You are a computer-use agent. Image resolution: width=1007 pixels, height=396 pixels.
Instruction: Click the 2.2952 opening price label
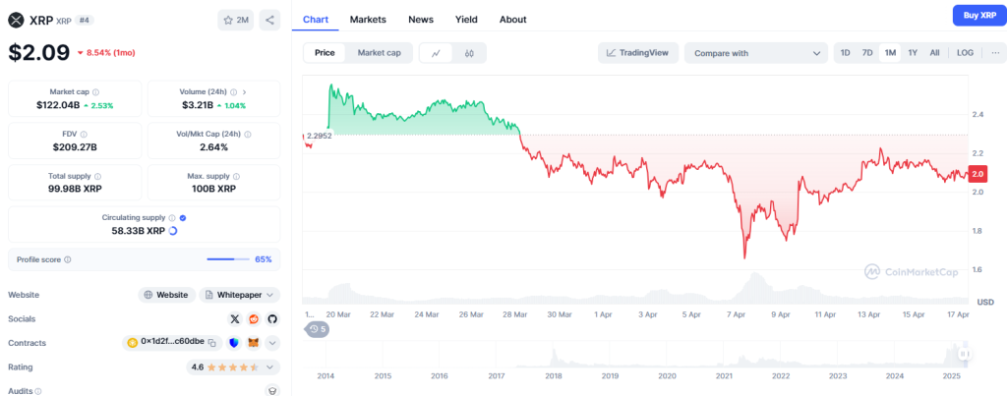[320, 136]
